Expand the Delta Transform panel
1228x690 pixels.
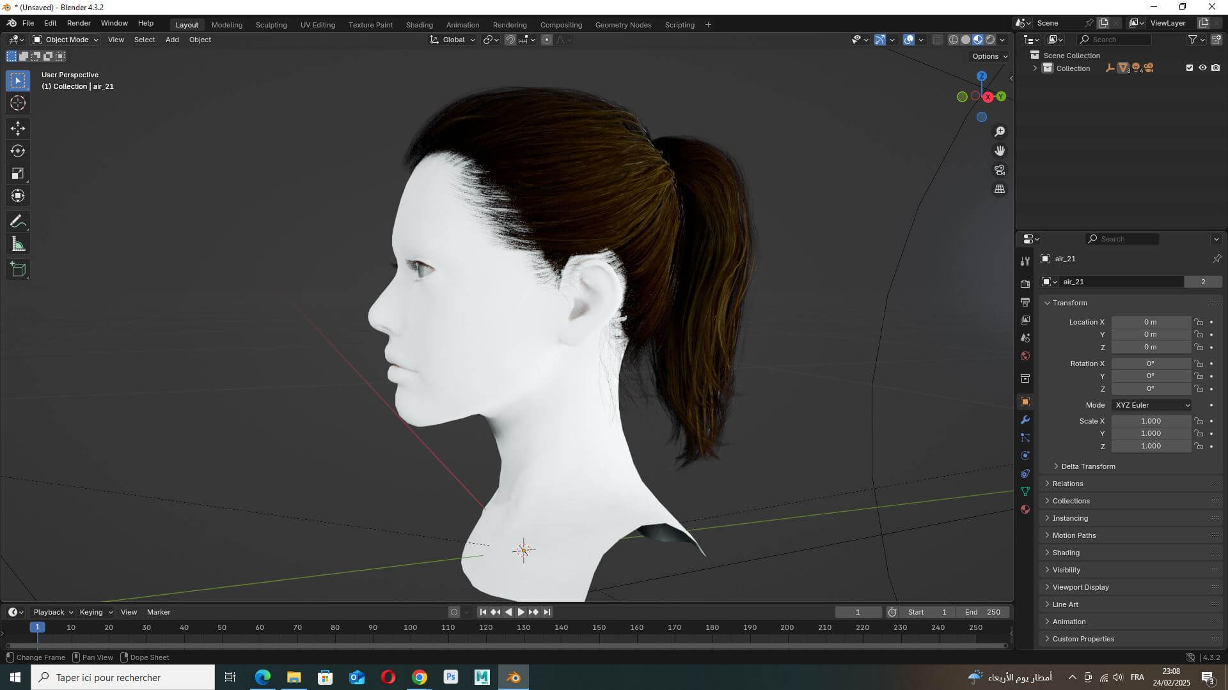[1087, 466]
